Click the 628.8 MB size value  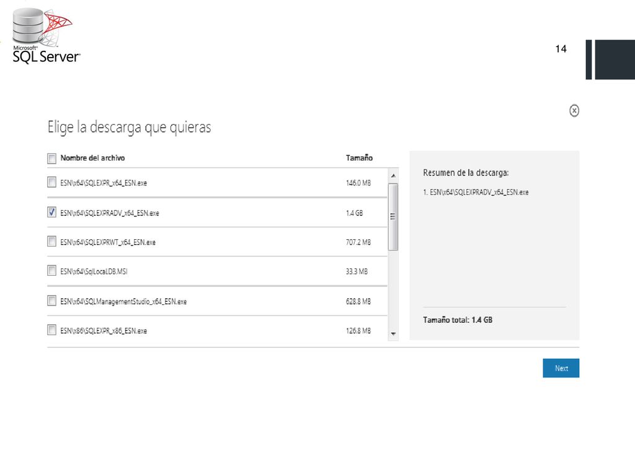click(x=358, y=301)
